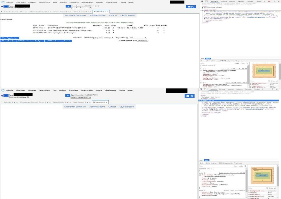
Task: Toggle Auth checkbox for ICD10 M47.896 row
Action: click(158, 33)
